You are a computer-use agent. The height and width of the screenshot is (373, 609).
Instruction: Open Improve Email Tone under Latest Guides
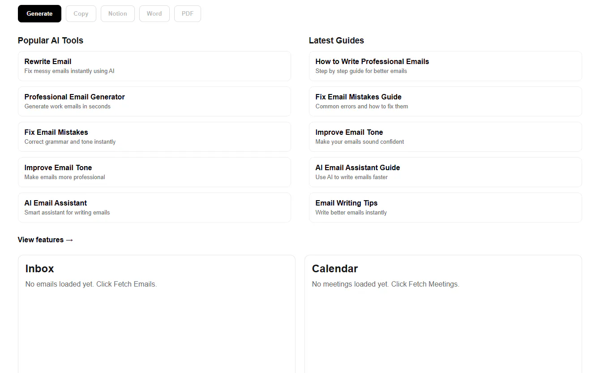point(446,137)
